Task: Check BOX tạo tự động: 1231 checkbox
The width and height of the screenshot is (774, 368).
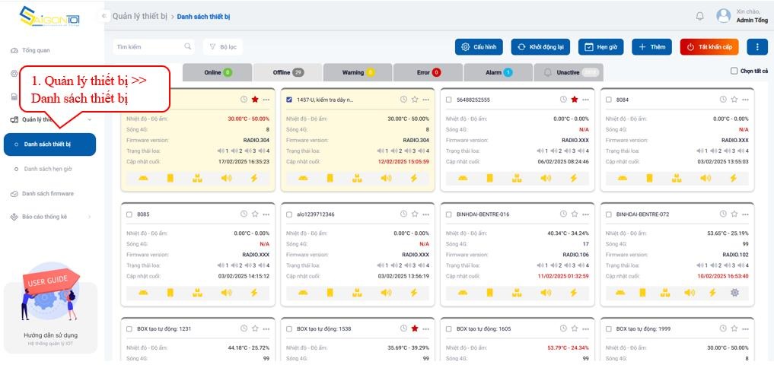Action: tap(129, 329)
